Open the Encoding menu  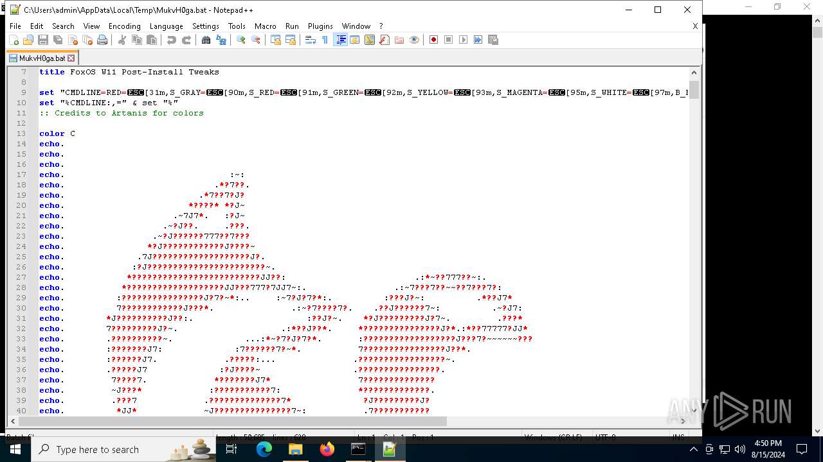[x=124, y=26]
